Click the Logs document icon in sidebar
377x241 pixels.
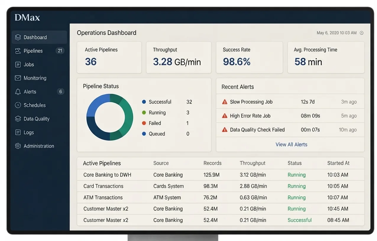pos(18,132)
